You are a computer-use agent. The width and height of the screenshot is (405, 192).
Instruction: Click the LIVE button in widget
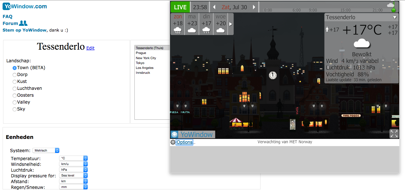coord(180,7)
